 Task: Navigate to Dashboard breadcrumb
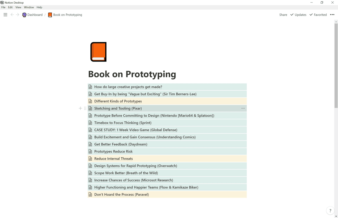coord(35,15)
